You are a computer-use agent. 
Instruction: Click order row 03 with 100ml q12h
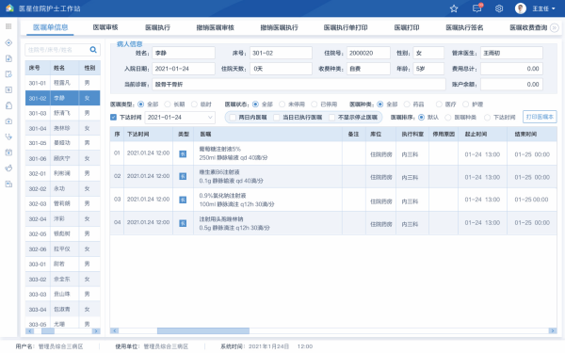point(333,200)
